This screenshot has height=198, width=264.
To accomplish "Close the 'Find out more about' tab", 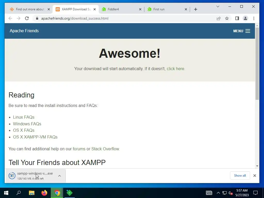I will tap(49, 9).
